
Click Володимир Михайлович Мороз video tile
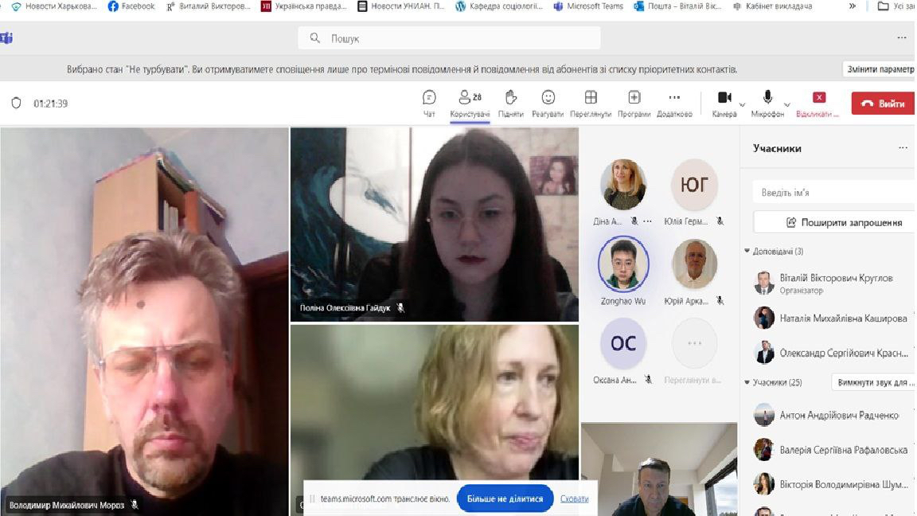[x=144, y=322]
